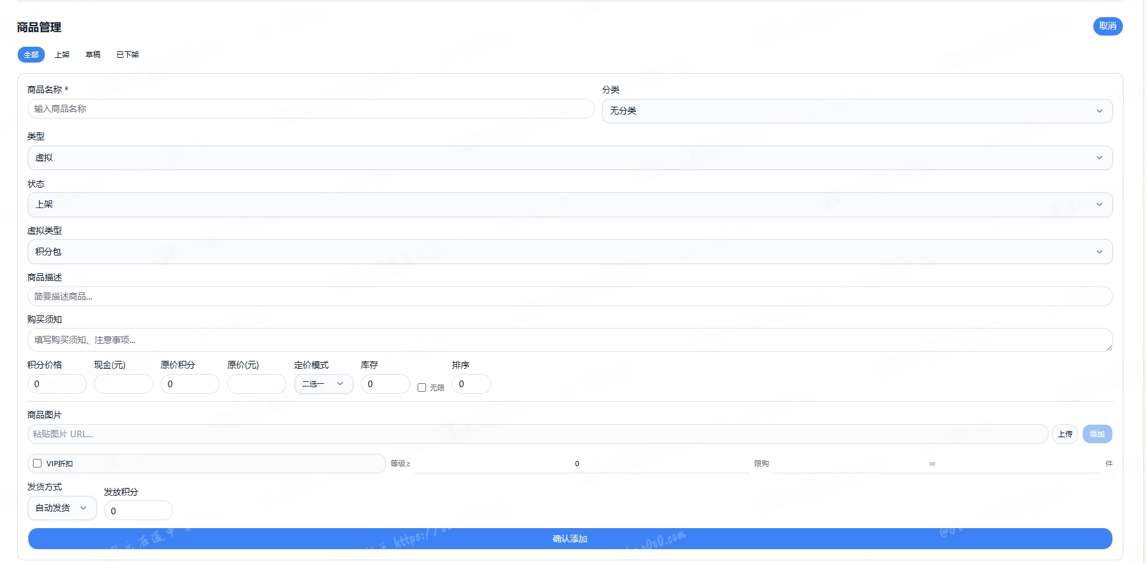Open the 发货方式 dropdown showing 自动发货
This screenshot has width=1146, height=563.
pyautogui.click(x=62, y=508)
